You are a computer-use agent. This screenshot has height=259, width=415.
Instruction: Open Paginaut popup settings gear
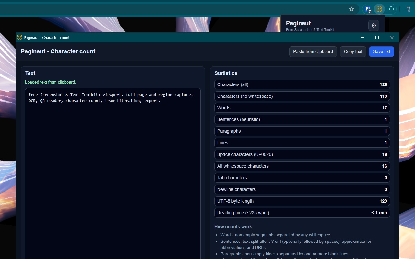[x=374, y=26]
